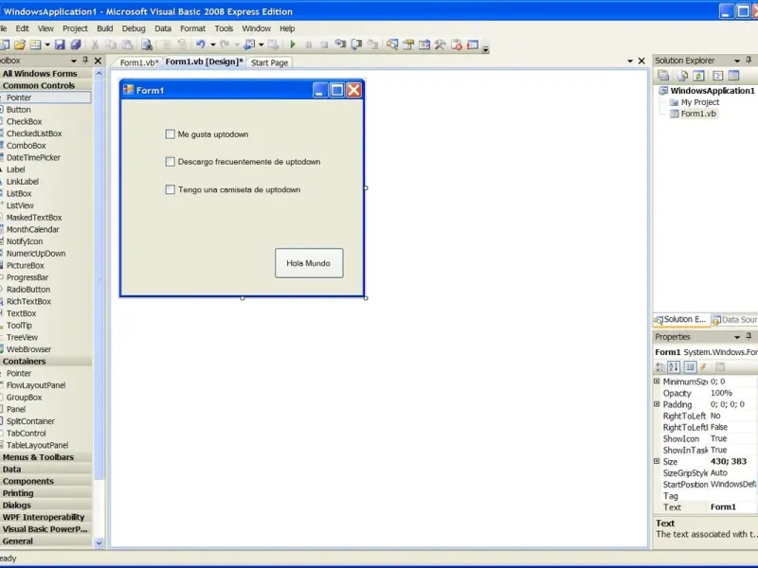Open the Debug menu
The image size is (758, 568).
pyautogui.click(x=134, y=28)
